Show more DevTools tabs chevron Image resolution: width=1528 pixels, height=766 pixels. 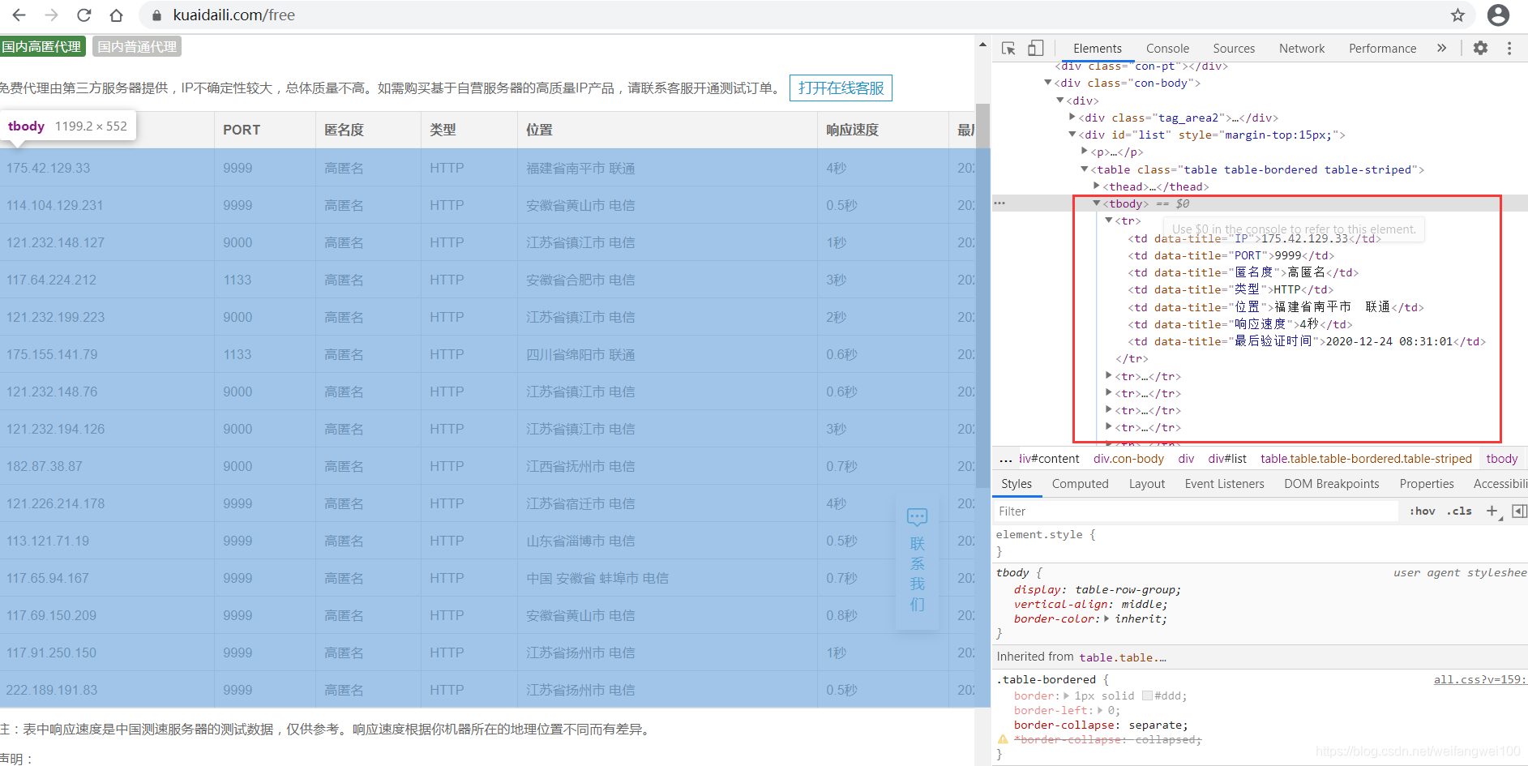coord(1441,48)
